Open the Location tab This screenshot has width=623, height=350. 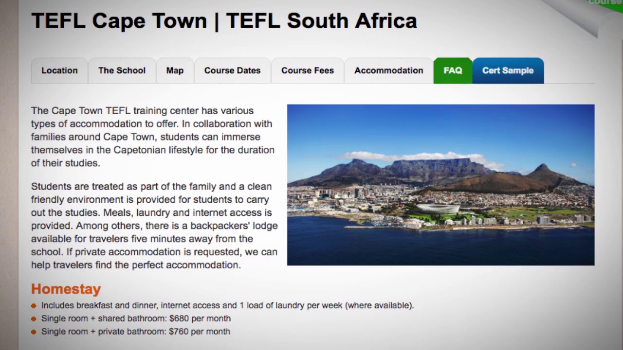click(x=59, y=70)
